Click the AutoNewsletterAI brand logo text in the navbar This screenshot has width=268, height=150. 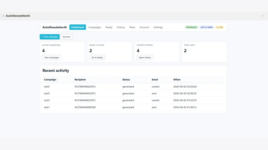tap(55, 27)
